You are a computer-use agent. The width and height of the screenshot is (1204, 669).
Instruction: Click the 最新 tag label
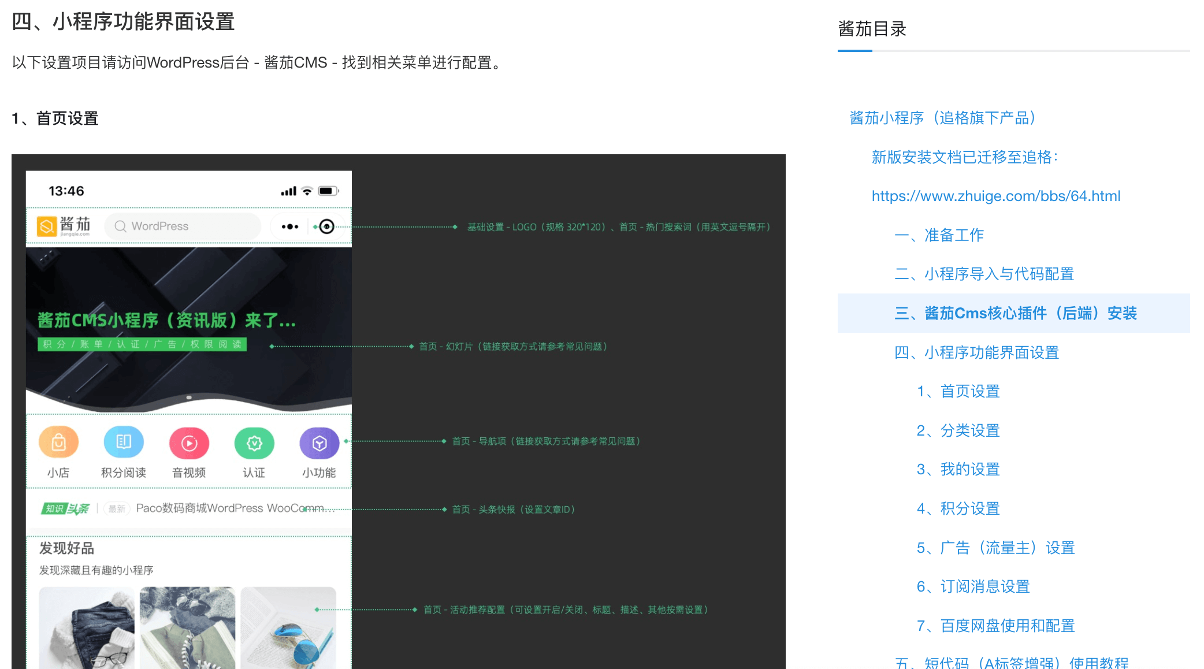117,508
